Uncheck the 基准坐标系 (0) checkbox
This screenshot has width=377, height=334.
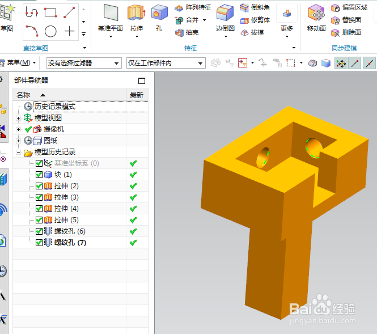coord(39,163)
